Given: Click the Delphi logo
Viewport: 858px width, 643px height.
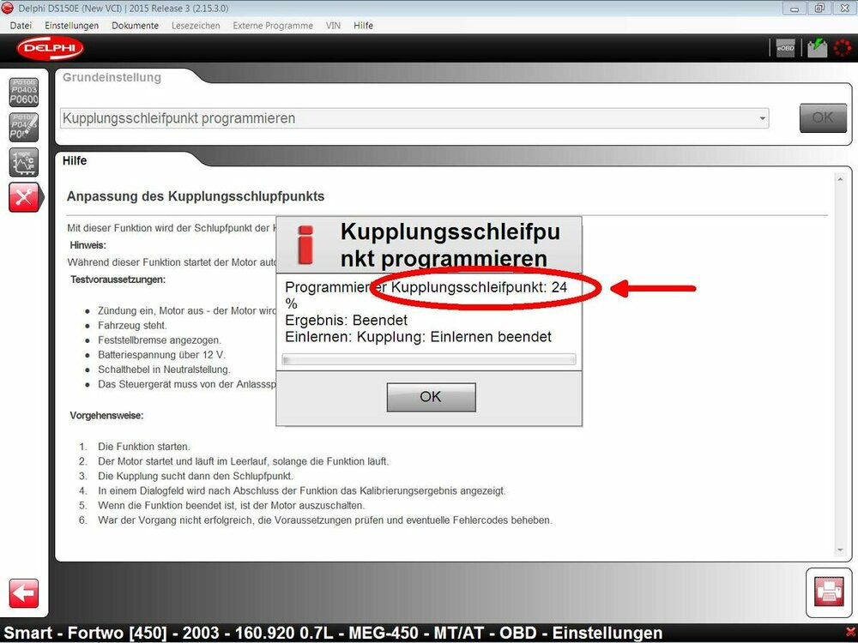Looking at the screenshot, I should pyautogui.click(x=49, y=49).
